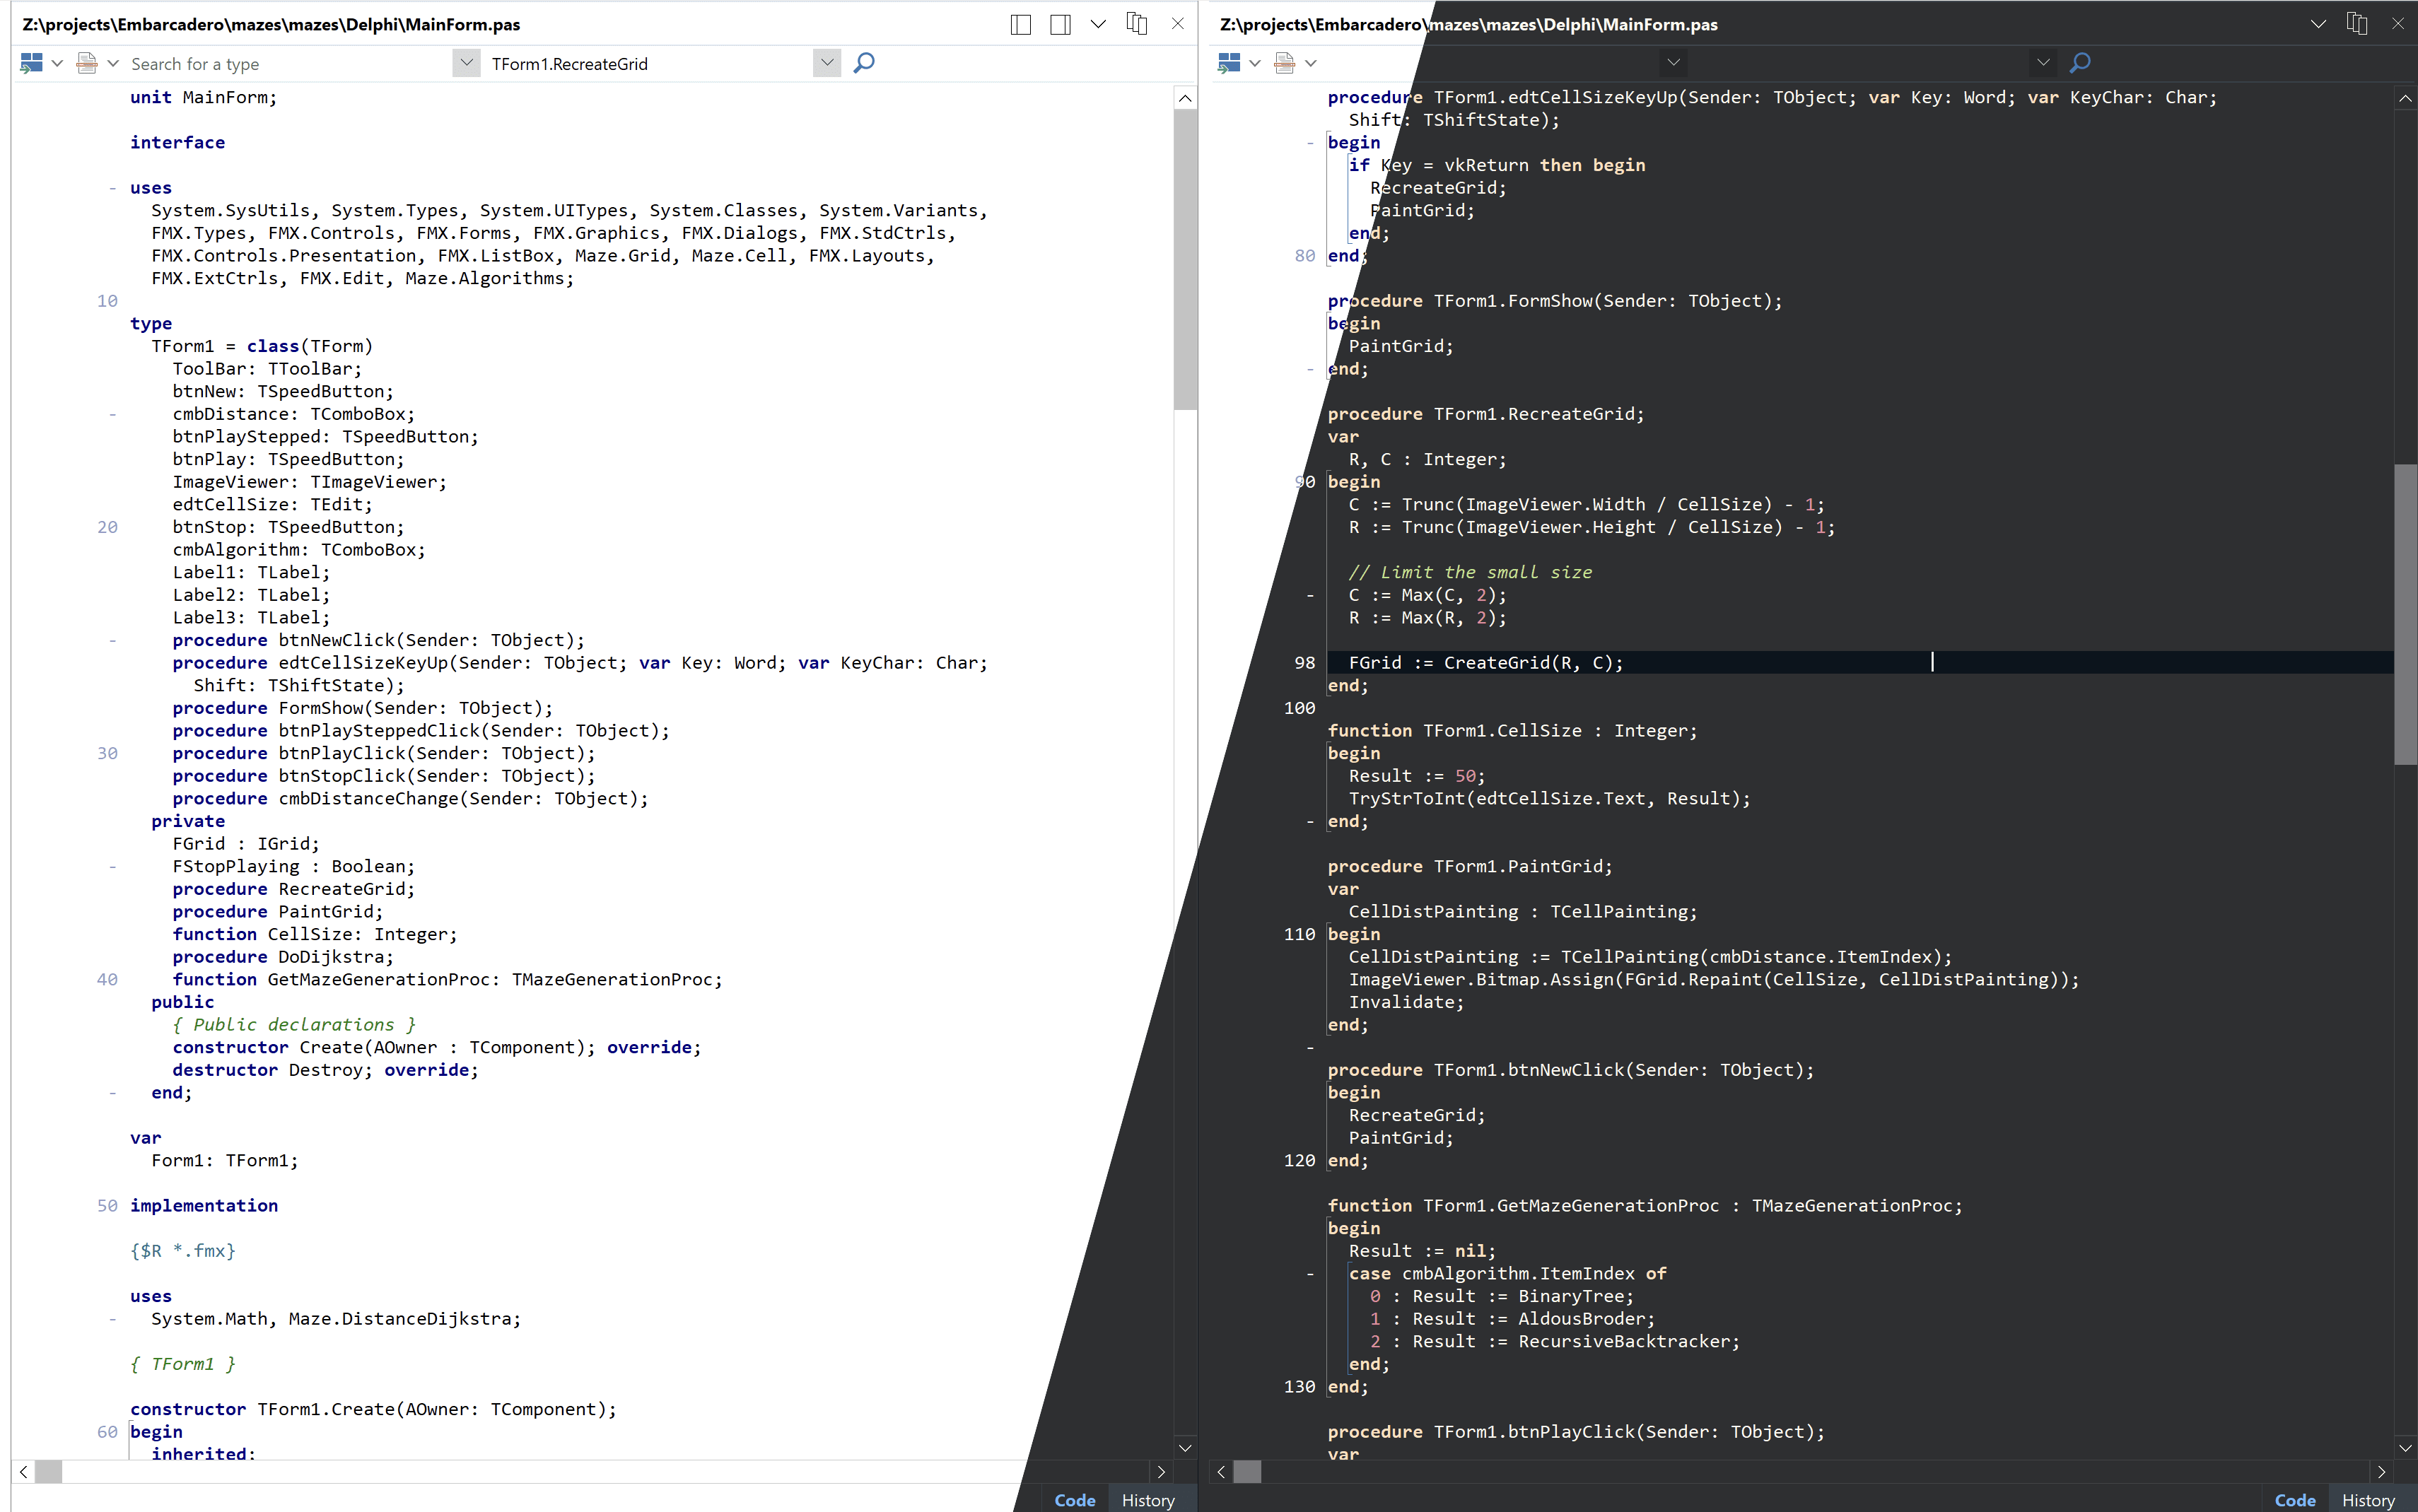
Task: Open the editor options chevron in left pane title bar
Action: (1098, 24)
